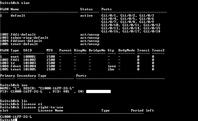The width and height of the screenshot is (198, 121).
Task: Click the 'License Name' column header
Action: click(51, 110)
